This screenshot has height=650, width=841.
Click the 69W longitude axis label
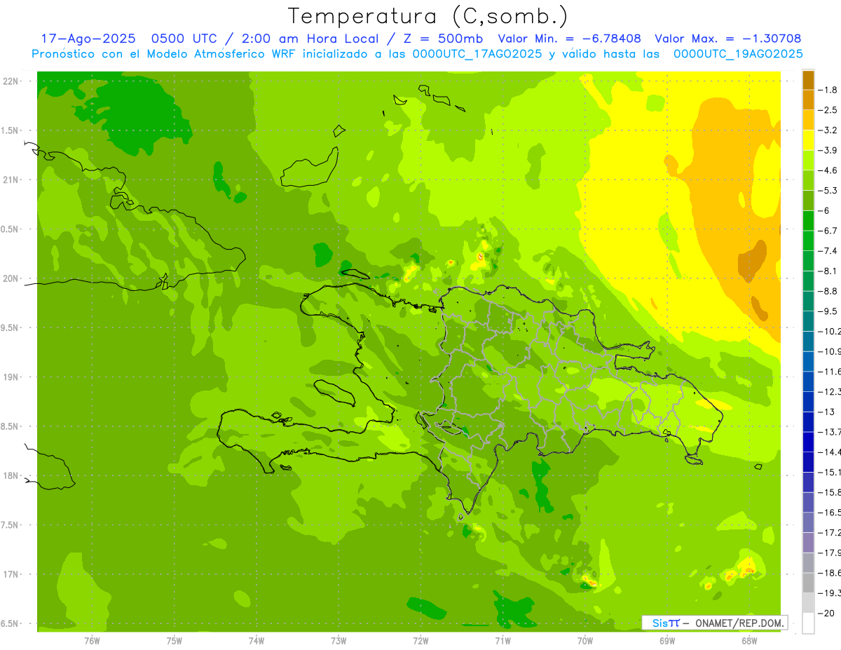coord(667,640)
